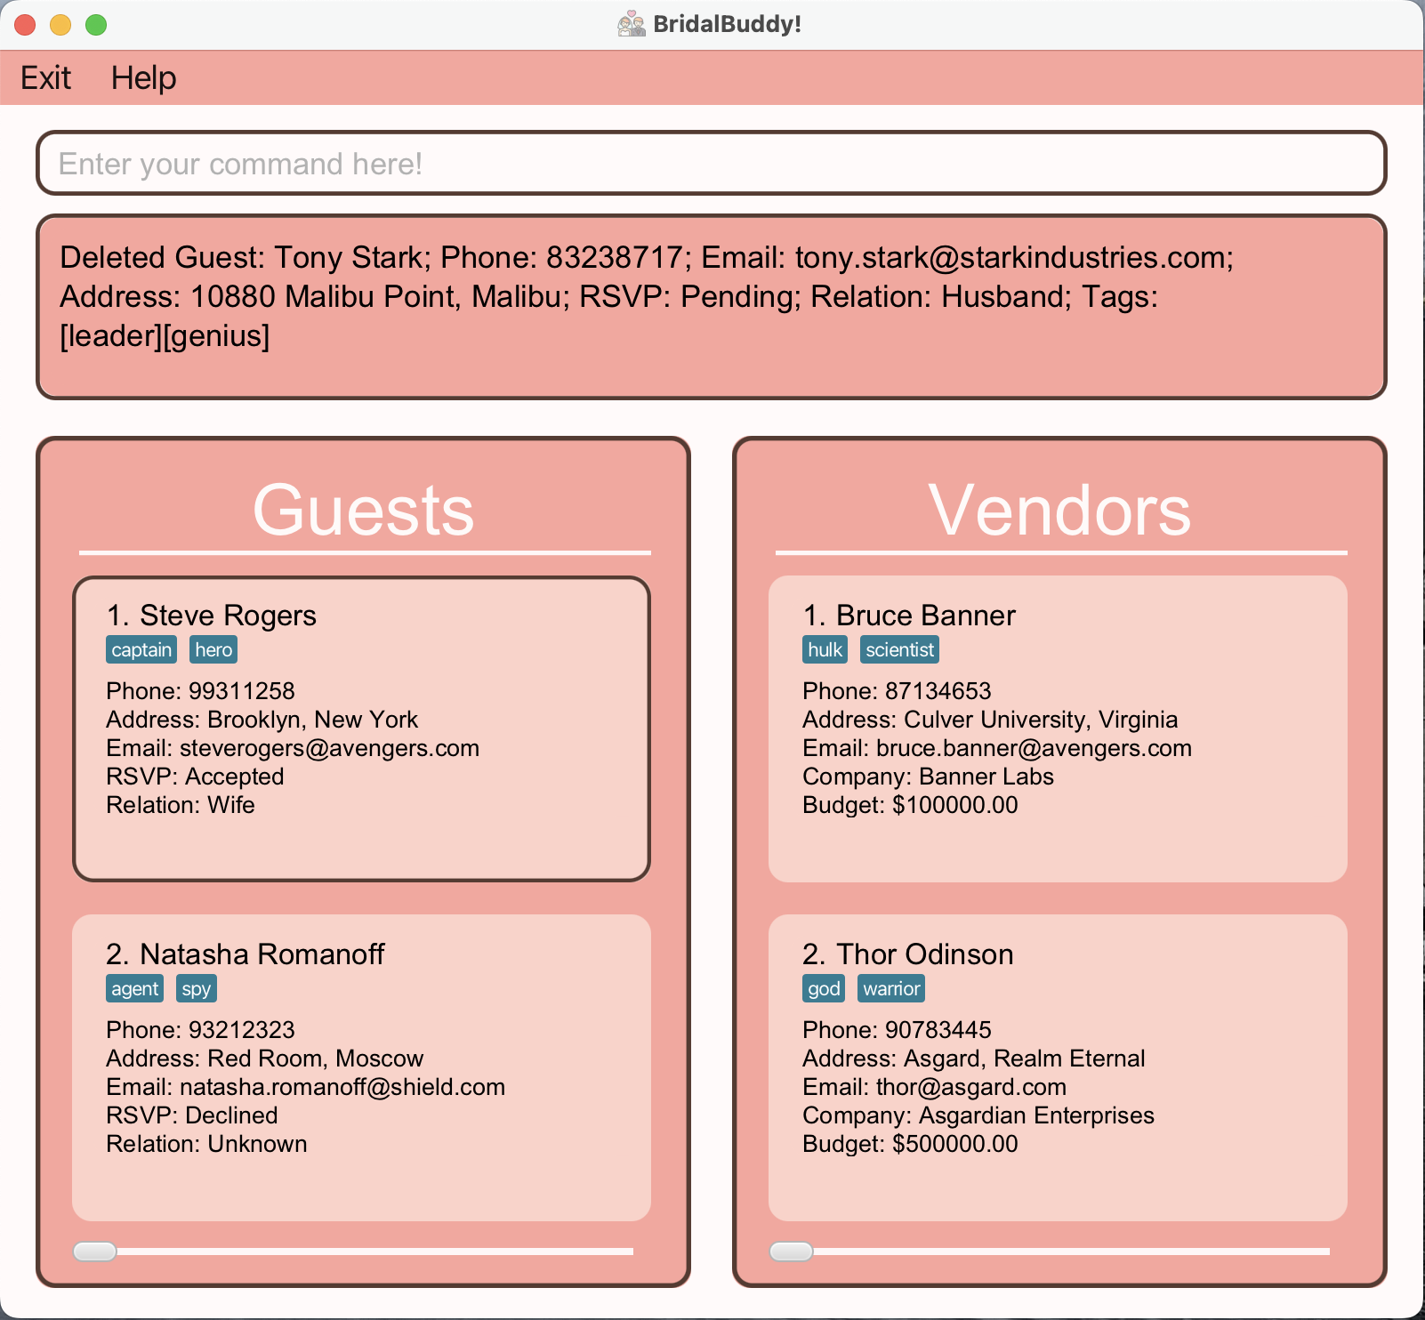The height and width of the screenshot is (1320, 1425).
Task: Click the 'hulk' tag on Bruce Banner
Action: click(x=825, y=649)
